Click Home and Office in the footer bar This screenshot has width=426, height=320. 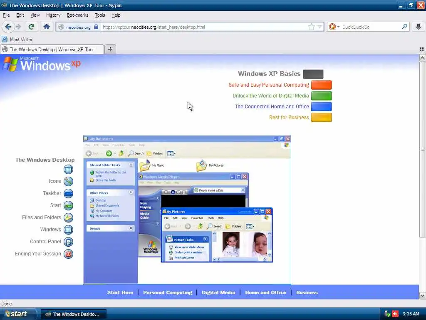(x=266, y=292)
